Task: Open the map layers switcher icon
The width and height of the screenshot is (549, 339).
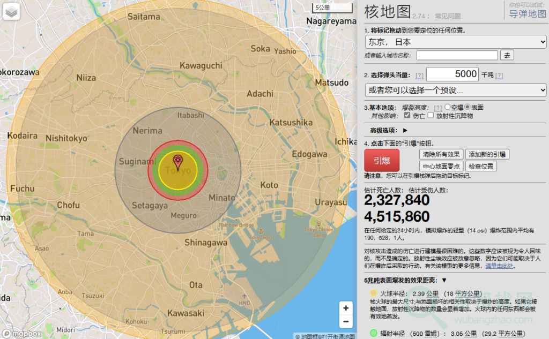Action: point(11,11)
